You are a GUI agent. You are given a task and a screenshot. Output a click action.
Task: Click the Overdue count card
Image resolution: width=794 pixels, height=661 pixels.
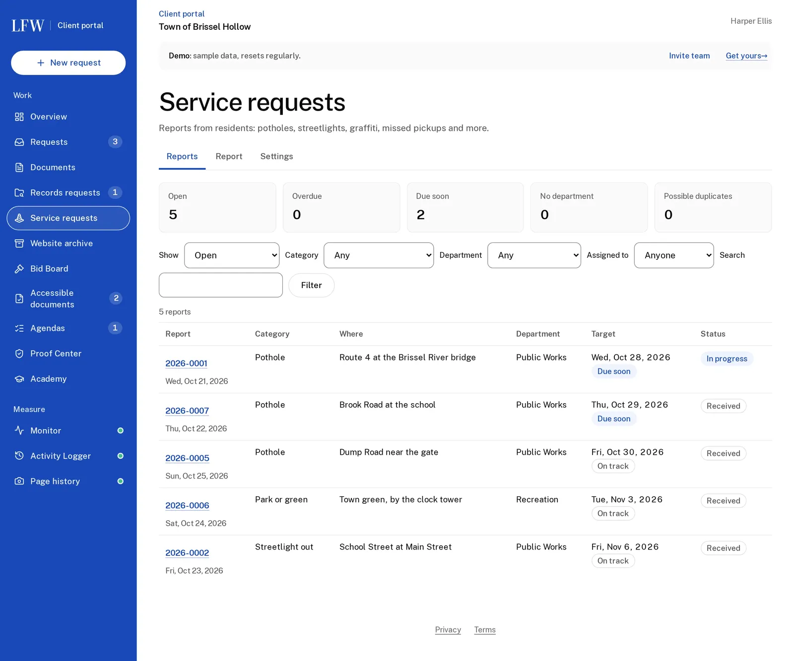pyautogui.click(x=341, y=207)
